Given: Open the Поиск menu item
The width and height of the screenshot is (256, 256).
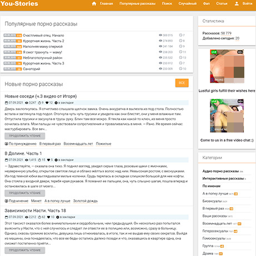Looking at the screenshot, I should 167,3.
